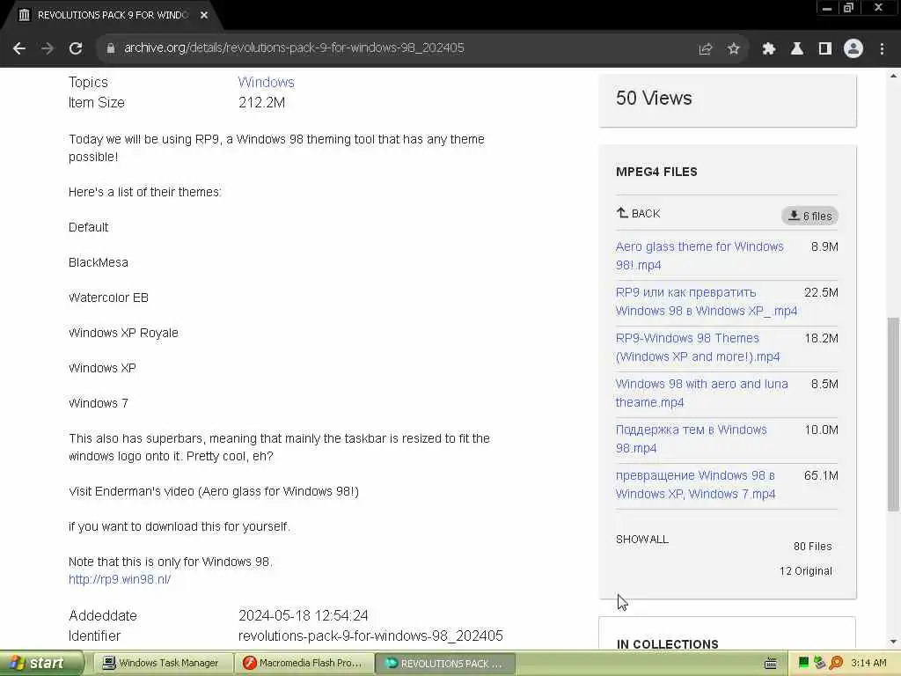Open RP9 или как превратить mp4 file
Image resolution: width=901 pixels, height=676 pixels.
click(x=707, y=301)
